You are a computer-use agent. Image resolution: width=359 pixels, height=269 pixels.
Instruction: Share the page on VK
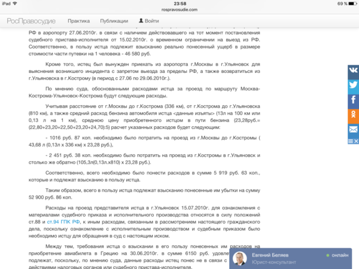click(353, 71)
